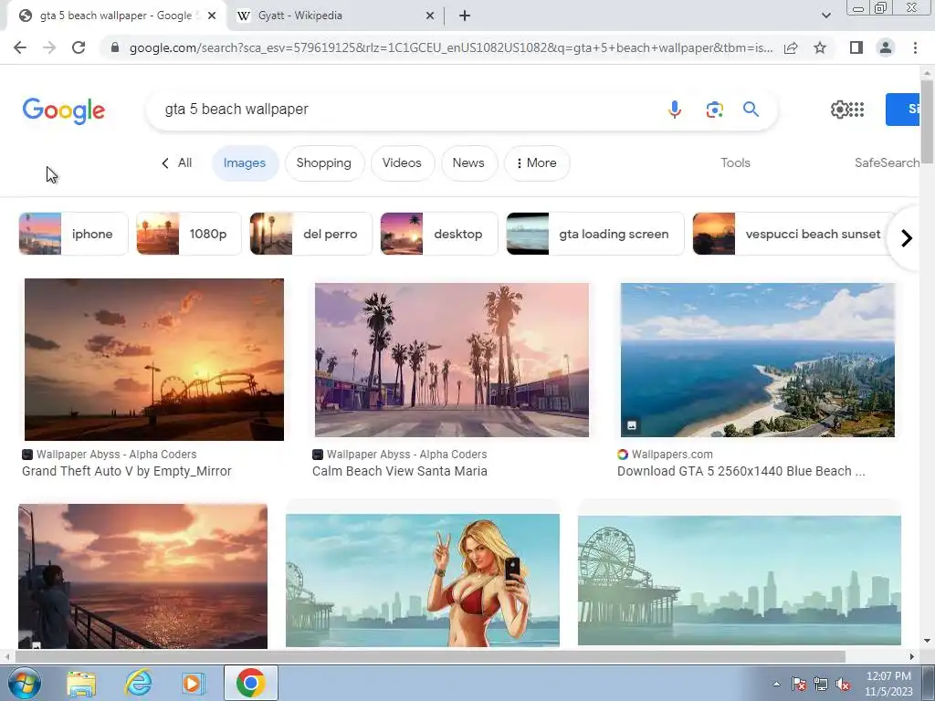Viewport: 935px width, 701px height.
Task: Open Google quick settings gear
Action: pyautogui.click(x=838, y=110)
